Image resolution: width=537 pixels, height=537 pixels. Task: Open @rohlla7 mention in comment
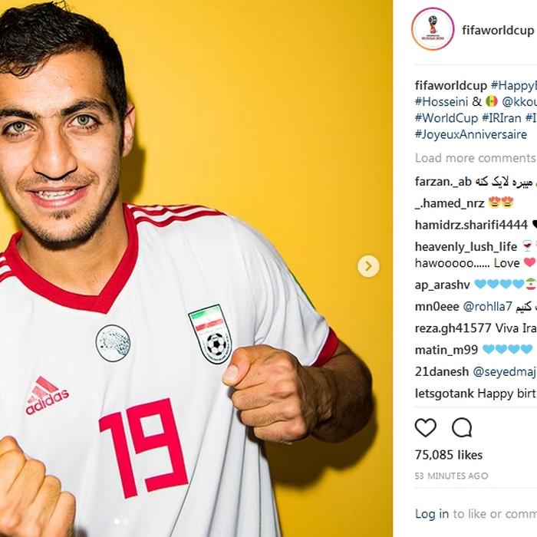pos(487,306)
